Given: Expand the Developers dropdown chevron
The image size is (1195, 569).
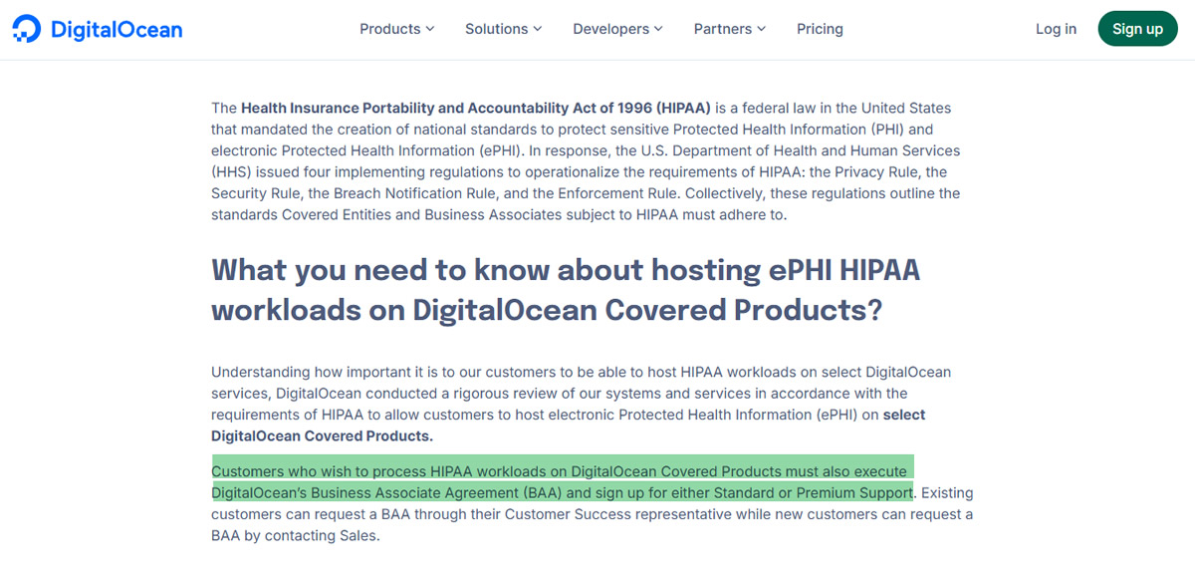Looking at the screenshot, I should [658, 29].
